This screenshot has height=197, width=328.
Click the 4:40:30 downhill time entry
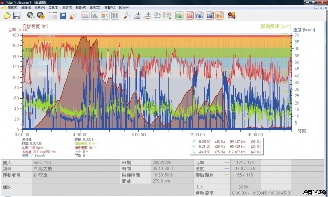pyautogui.click(x=204, y=152)
